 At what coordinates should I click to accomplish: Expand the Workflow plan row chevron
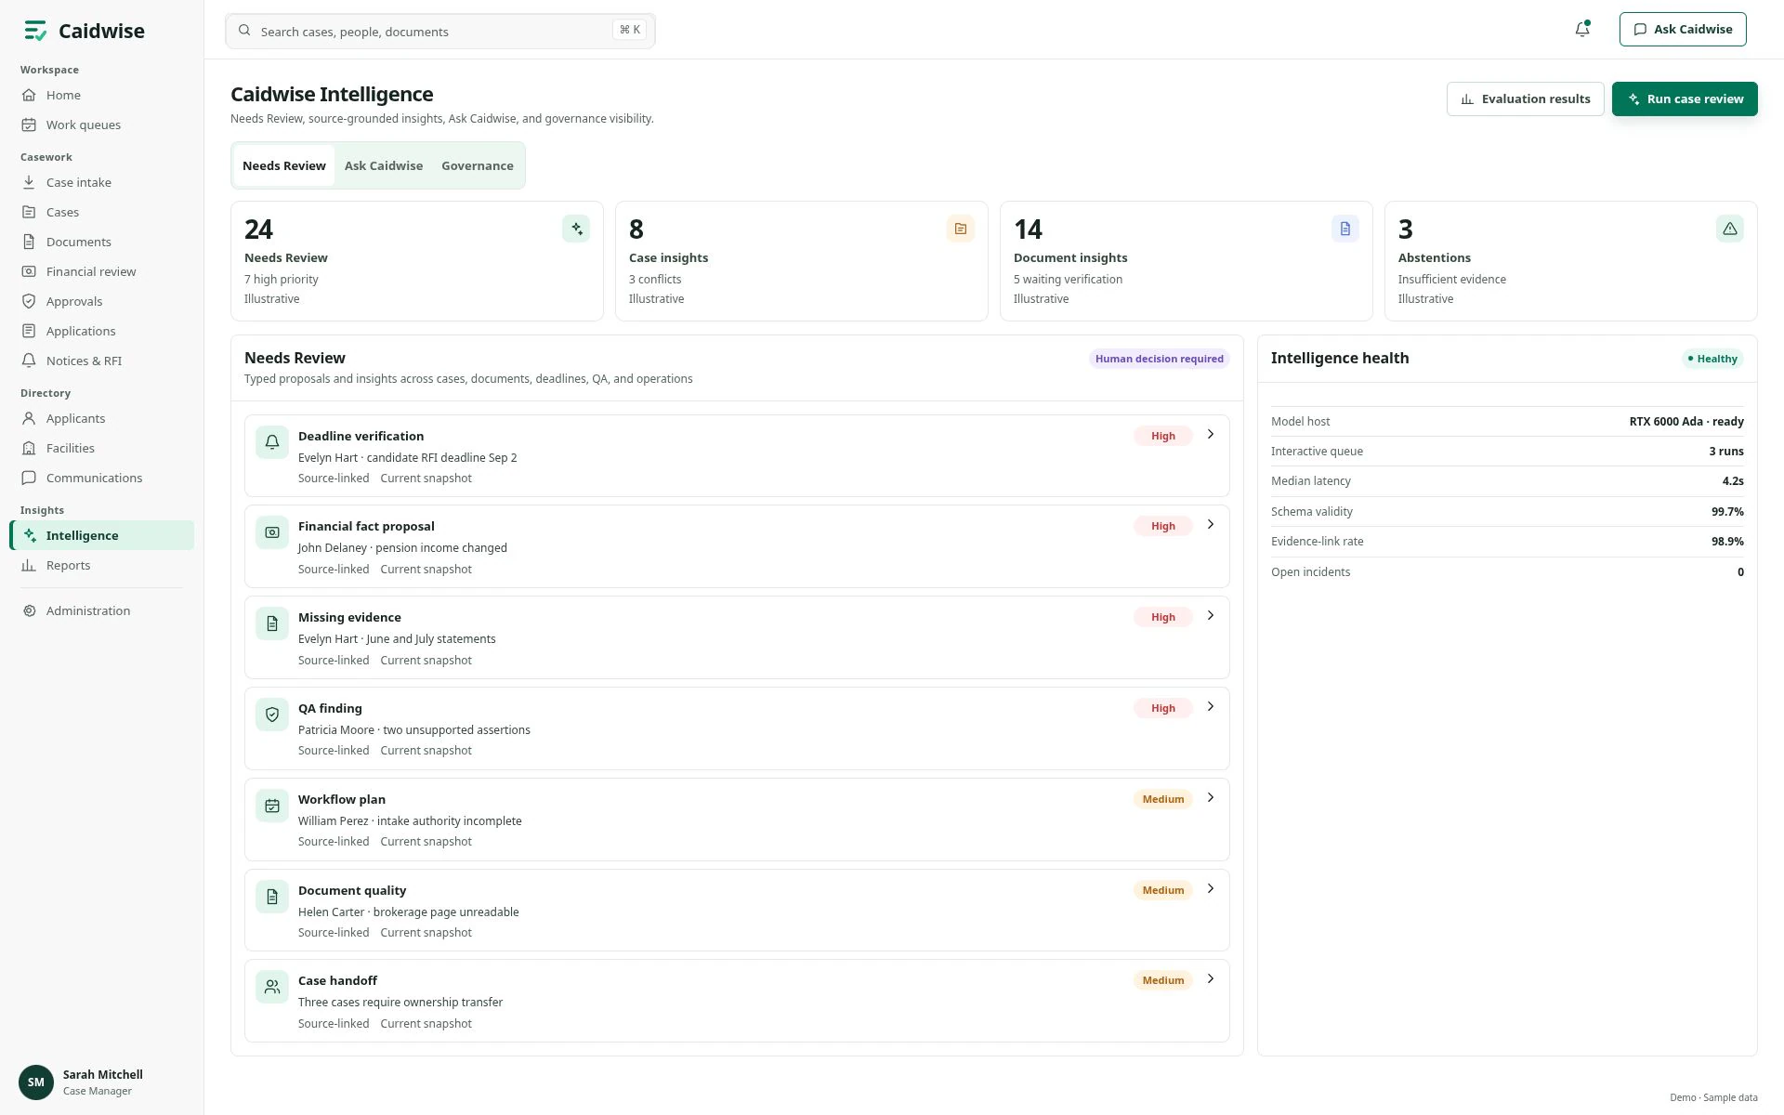pyautogui.click(x=1211, y=797)
